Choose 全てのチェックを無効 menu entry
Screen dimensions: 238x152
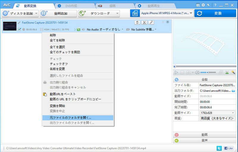(78, 52)
